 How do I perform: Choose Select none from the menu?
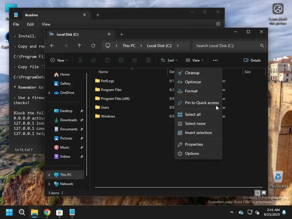pyautogui.click(x=198, y=124)
